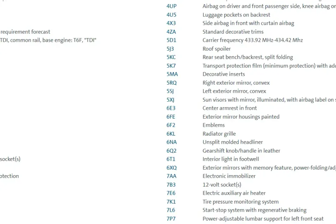Click the 6E3 center armrest code
336x224 pixels.
click(x=171, y=108)
